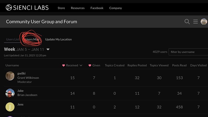Open the current user profile avatar
The height and width of the screenshot is (117, 208).
[204, 21]
